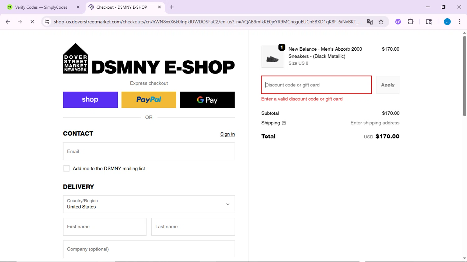Click the Apply discount button

(x=388, y=85)
